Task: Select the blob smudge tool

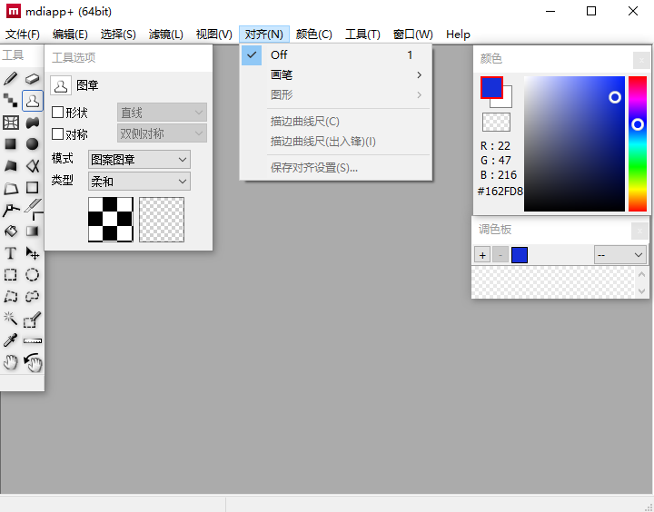Action: click(33, 123)
